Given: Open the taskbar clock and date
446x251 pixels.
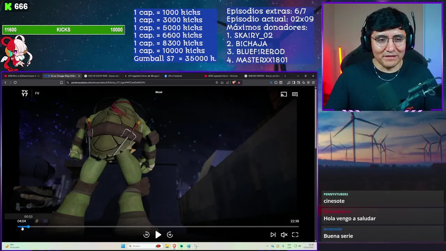Looking at the screenshot, I should [x=308, y=246].
